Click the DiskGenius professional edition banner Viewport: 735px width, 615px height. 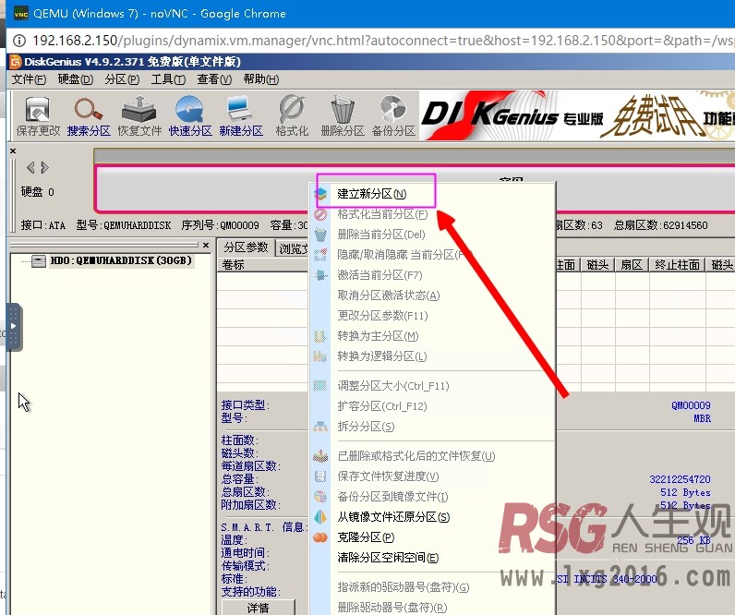click(x=577, y=115)
